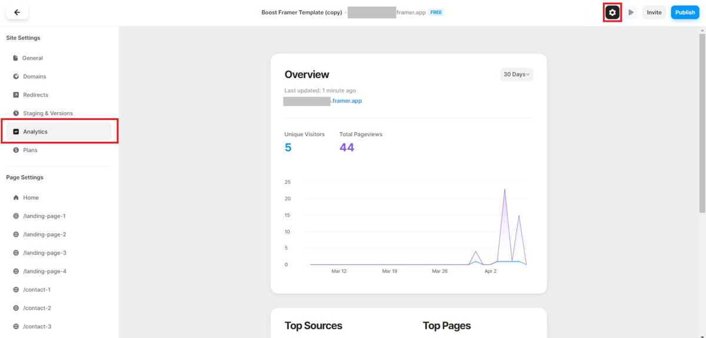Go to Redirects settings
Screen dimensions: 706x338
click(59, 95)
